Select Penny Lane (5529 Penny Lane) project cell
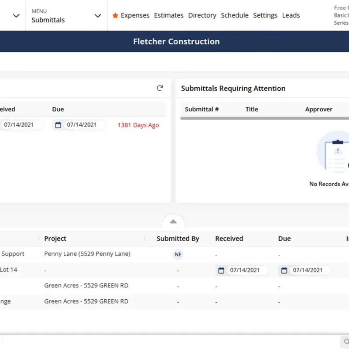 87,254
